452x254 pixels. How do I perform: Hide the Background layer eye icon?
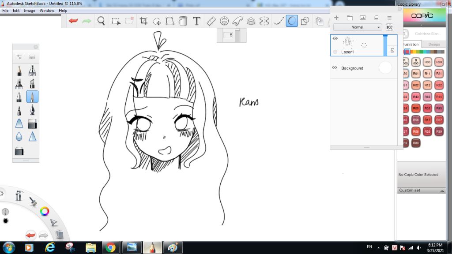(335, 67)
